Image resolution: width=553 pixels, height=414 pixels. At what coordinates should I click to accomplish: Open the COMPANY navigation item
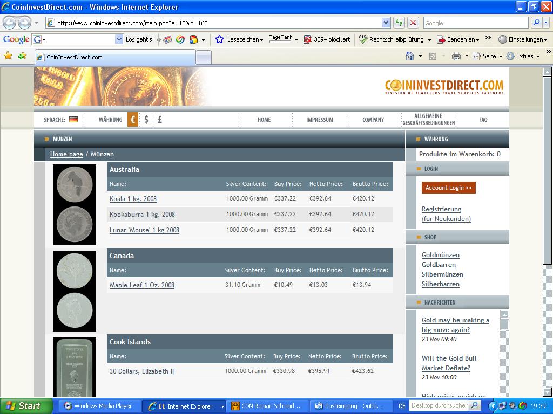[x=373, y=120]
